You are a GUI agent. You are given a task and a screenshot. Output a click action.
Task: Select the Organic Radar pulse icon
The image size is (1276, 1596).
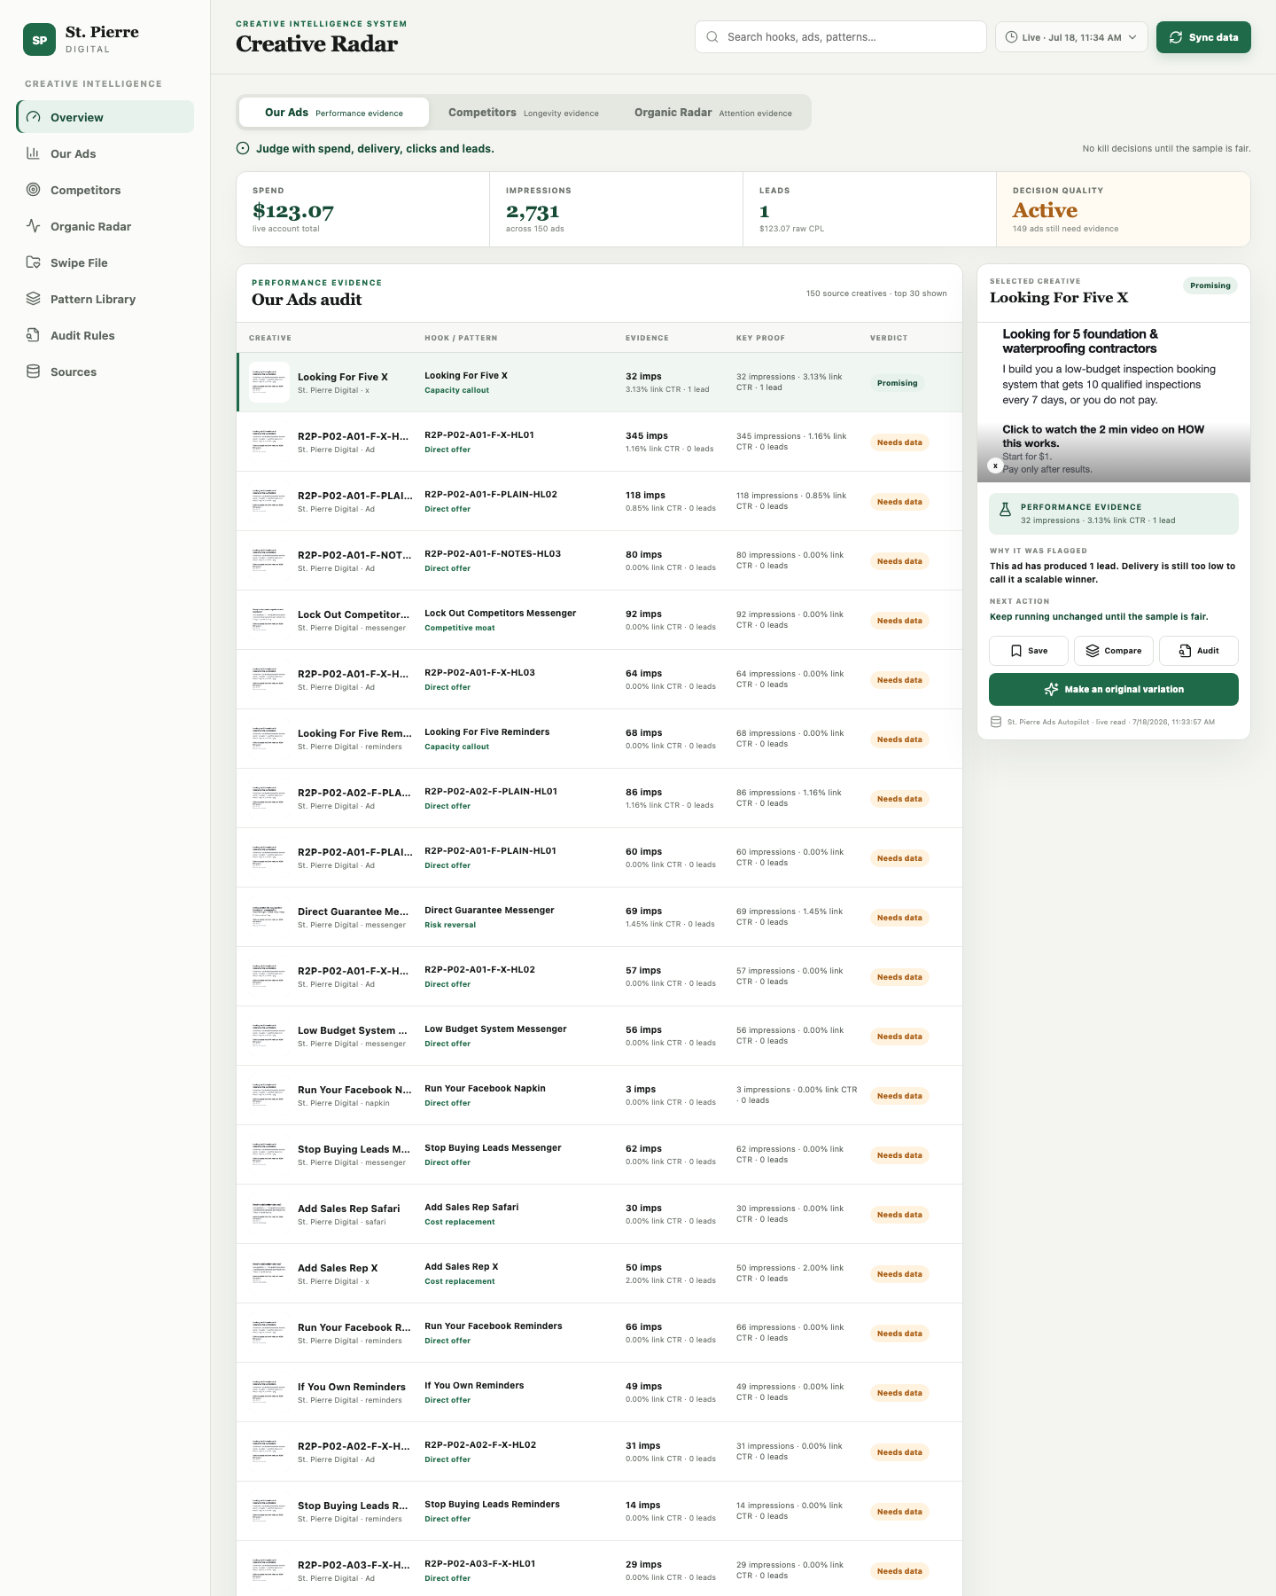34,226
